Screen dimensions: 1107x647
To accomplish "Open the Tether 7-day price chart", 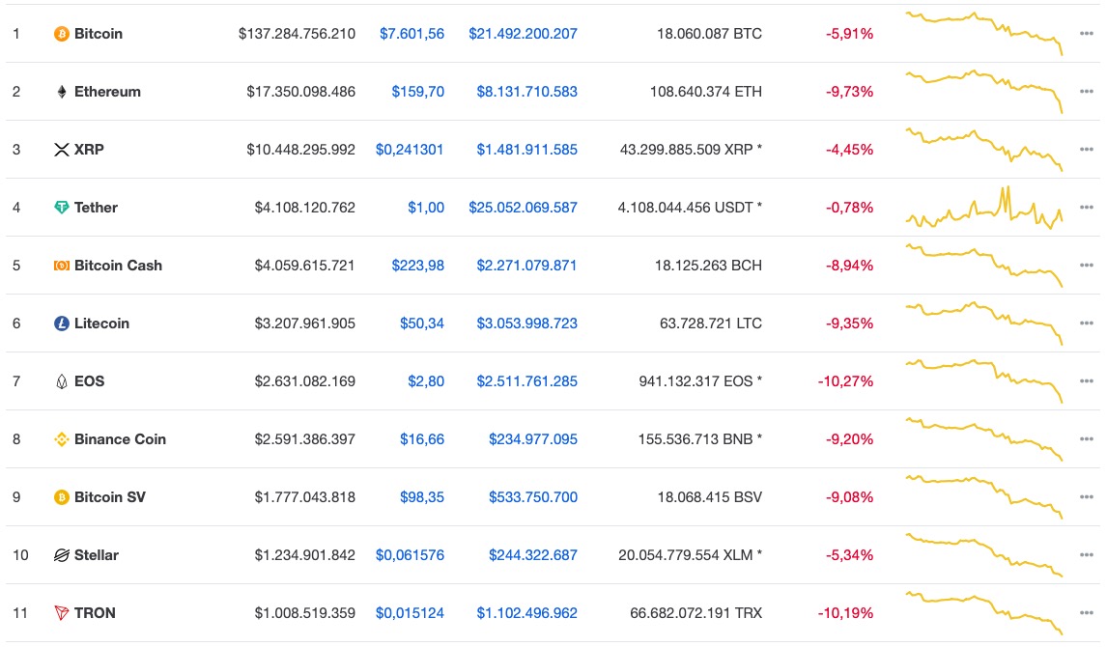I will click(983, 208).
